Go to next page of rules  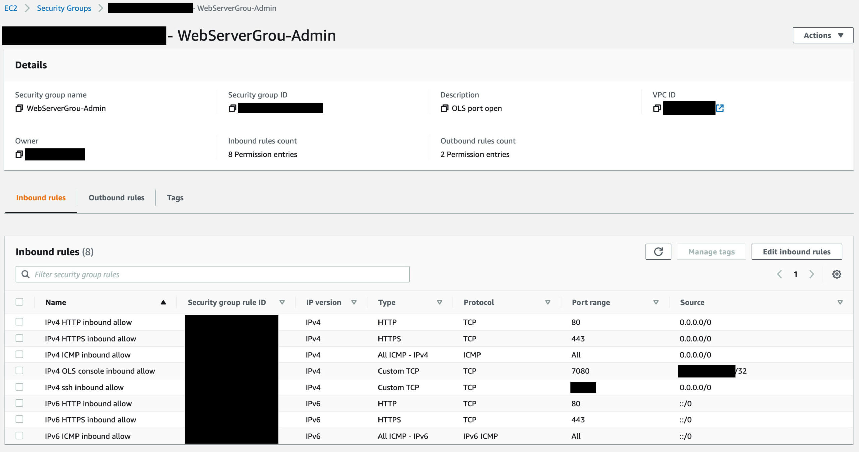(811, 274)
